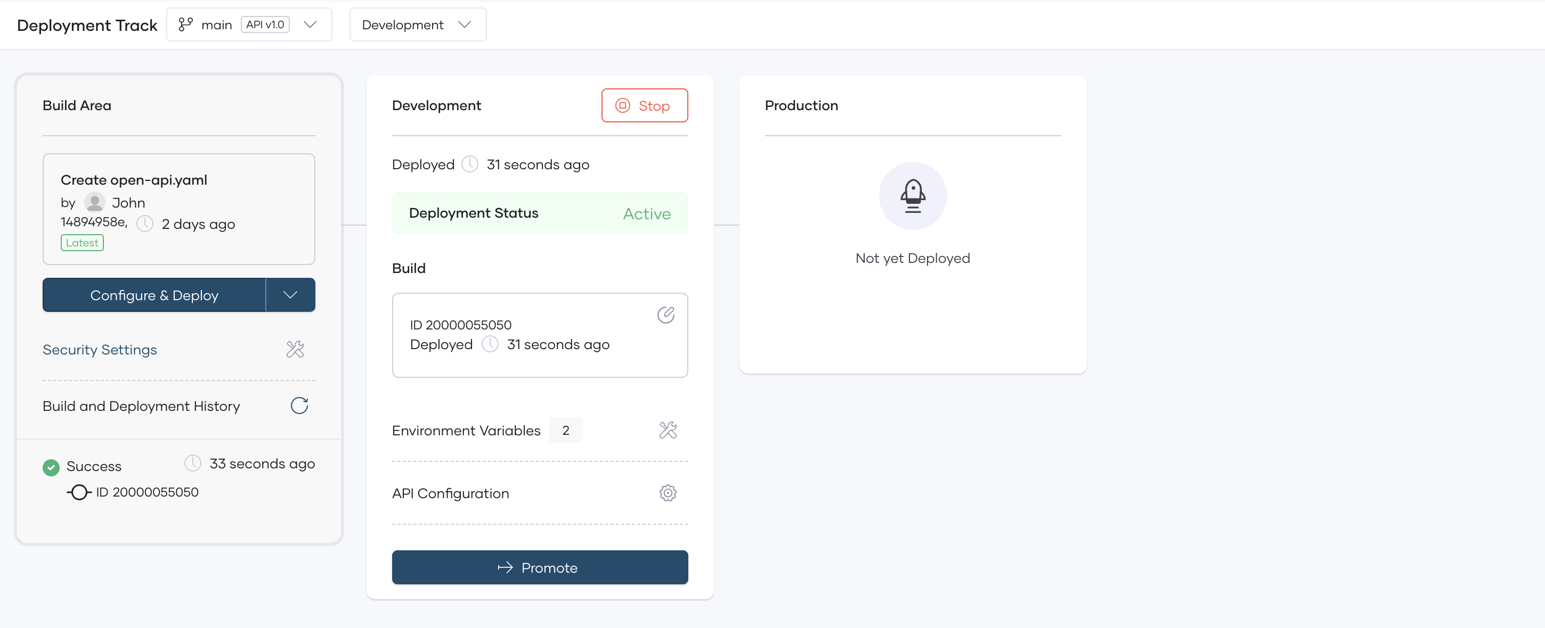Open the Development environment dropdown
The height and width of the screenshot is (628, 1545).
click(x=418, y=24)
